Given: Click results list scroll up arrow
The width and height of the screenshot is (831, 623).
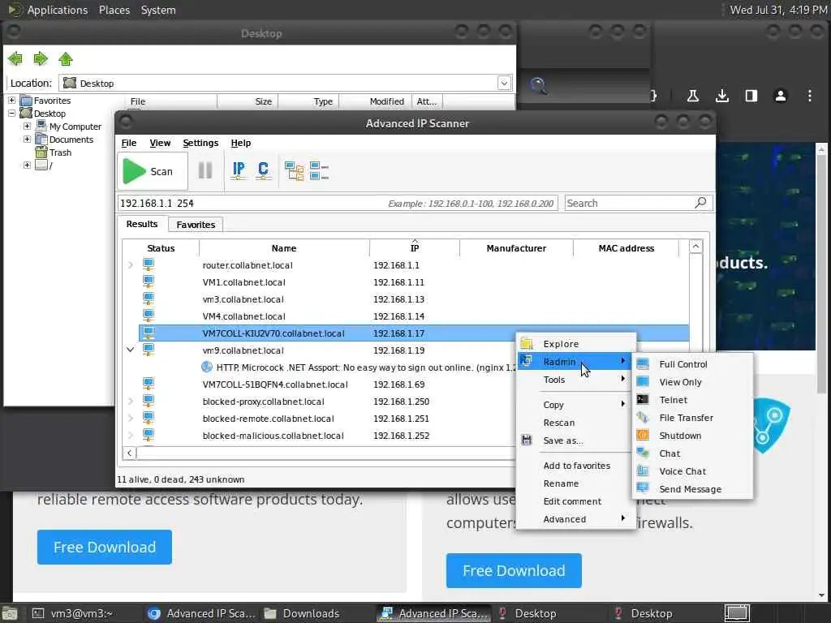Looking at the screenshot, I should point(695,247).
